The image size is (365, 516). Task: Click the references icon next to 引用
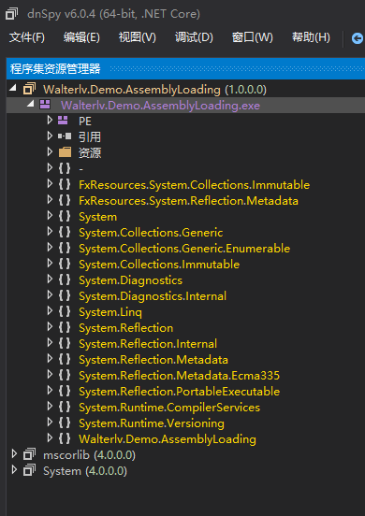65,136
